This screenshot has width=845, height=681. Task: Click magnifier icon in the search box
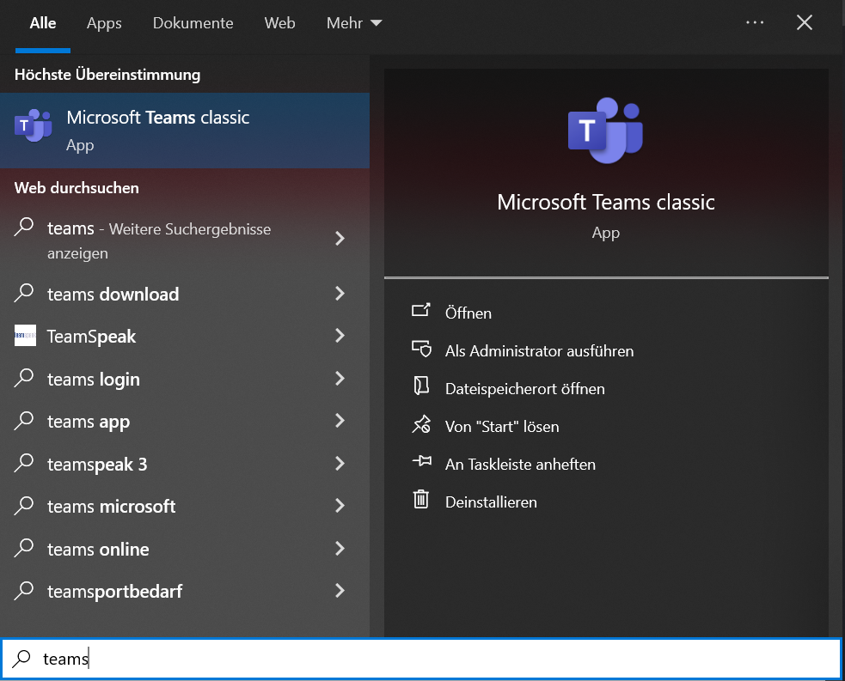click(x=21, y=658)
